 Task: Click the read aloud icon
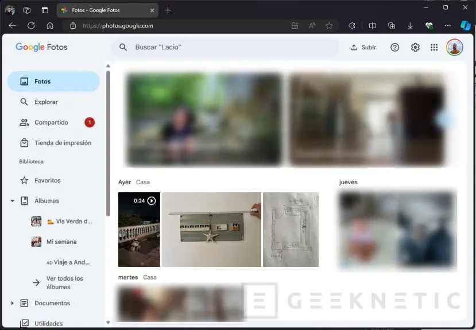pos(312,26)
